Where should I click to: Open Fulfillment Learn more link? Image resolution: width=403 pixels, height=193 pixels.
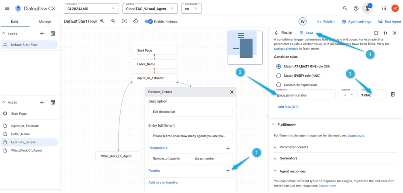point(356,135)
